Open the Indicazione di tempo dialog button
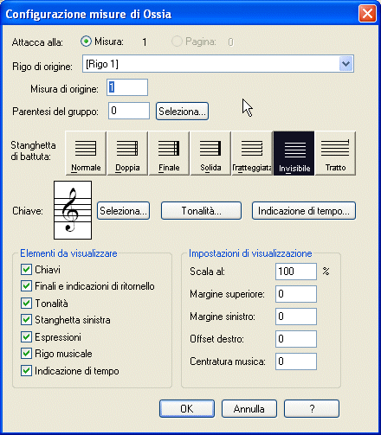Screen dimensions: 381x435 click(304, 211)
